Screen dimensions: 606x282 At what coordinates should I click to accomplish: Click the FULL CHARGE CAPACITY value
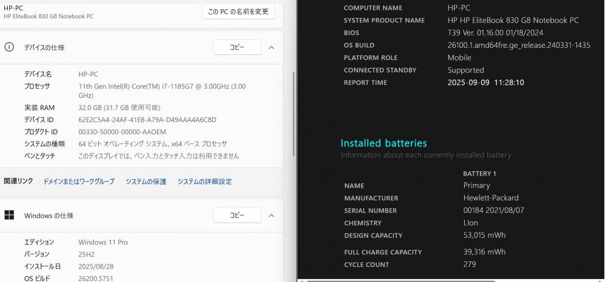coord(484,252)
